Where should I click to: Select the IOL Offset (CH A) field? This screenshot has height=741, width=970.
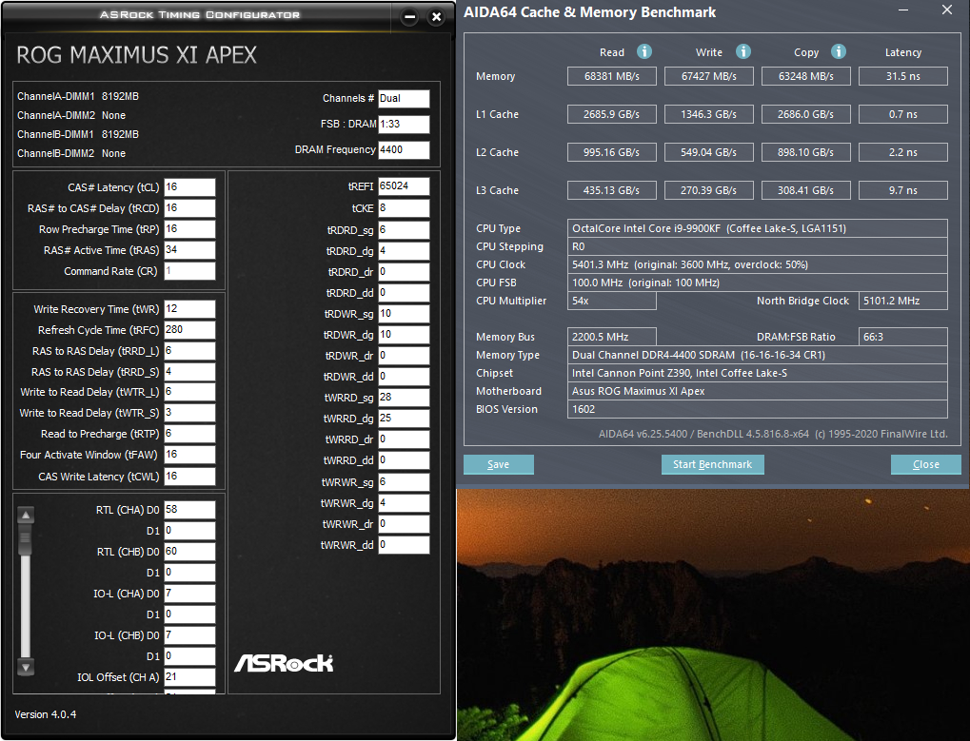pos(189,676)
